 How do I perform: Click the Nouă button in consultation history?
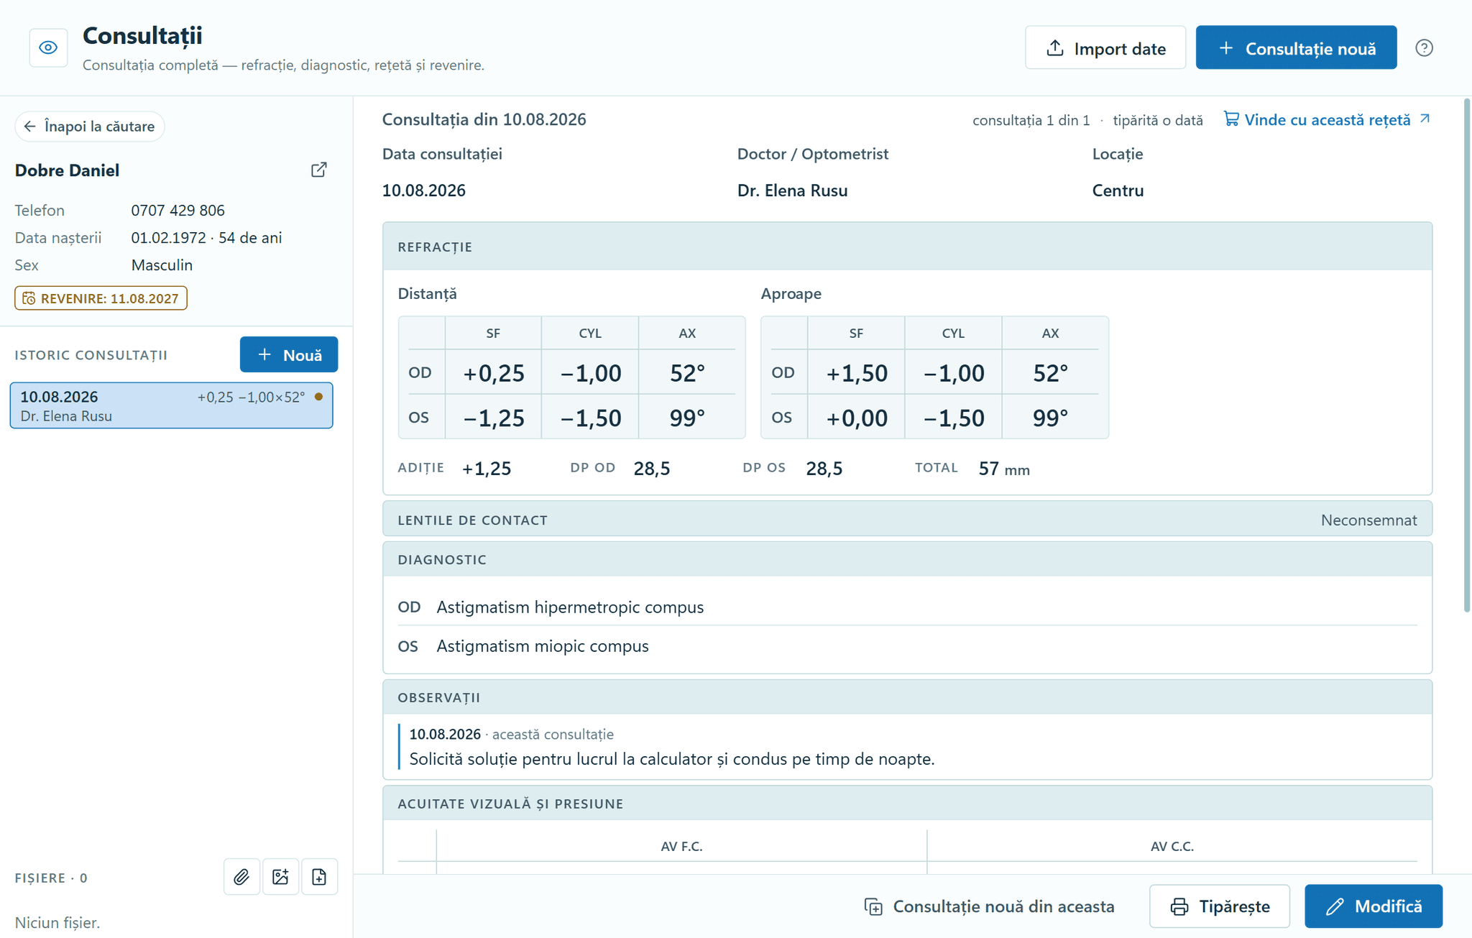(x=289, y=354)
